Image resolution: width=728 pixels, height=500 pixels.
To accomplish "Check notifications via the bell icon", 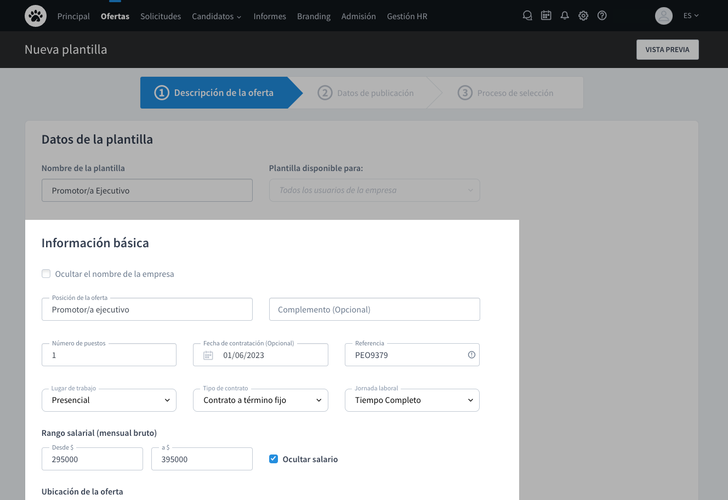I will [x=565, y=15].
